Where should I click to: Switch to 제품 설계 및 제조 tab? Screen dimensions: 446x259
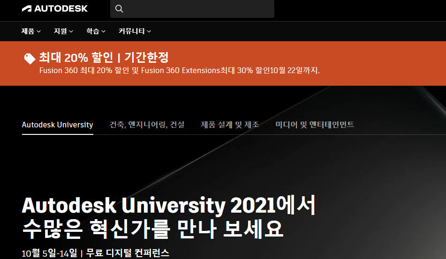(x=230, y=125)
